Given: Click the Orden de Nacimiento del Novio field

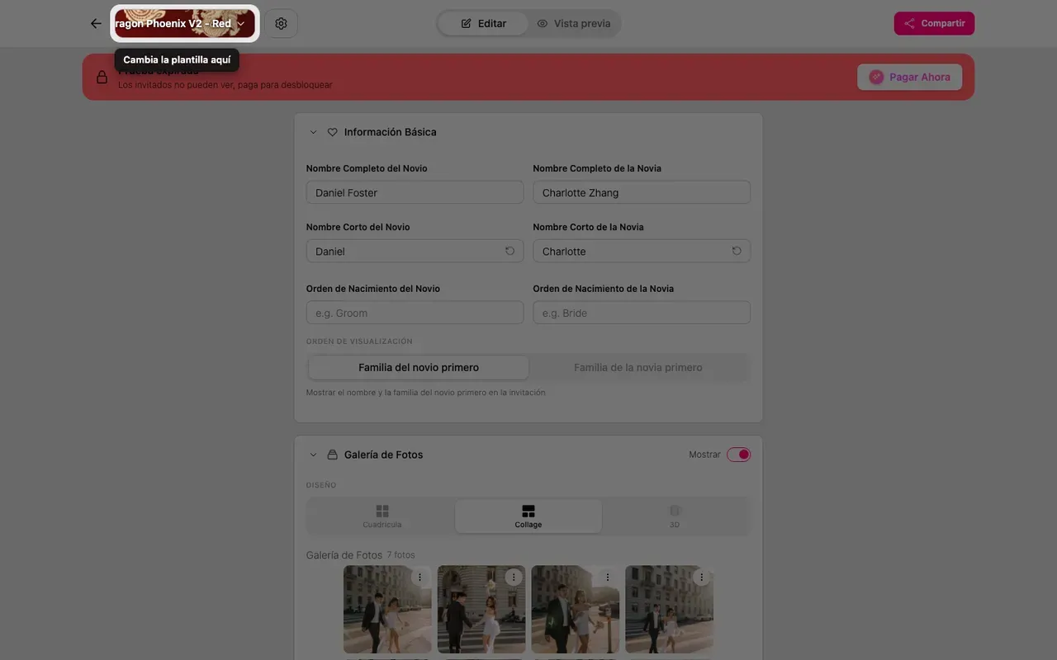Looking at the screenshot, I should [x=415, y=313].
